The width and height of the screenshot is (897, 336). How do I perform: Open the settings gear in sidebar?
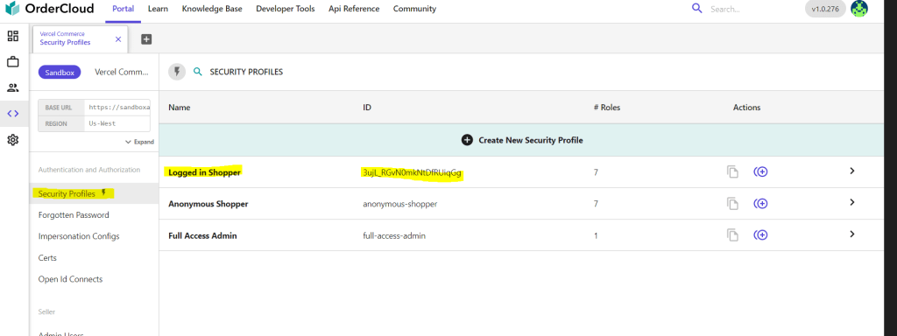click(x=12, y=139)
